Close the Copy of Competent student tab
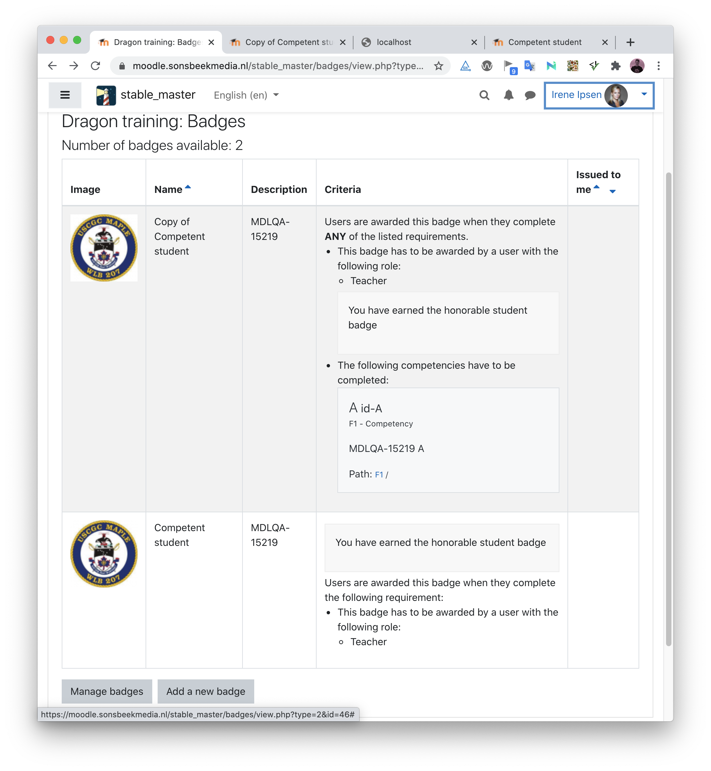Viewport: 711px width, 771px height. tap(342, 42)
